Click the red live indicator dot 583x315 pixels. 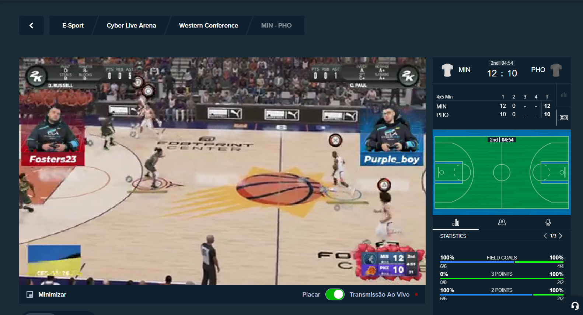pos(416,294)
